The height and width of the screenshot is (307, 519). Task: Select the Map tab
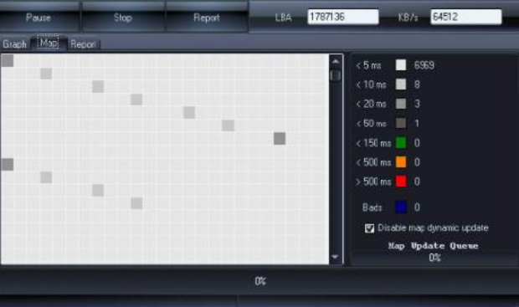click(49, 43)
